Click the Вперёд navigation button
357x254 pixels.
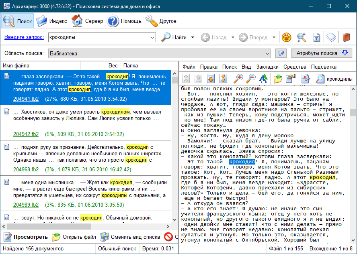click(253, 37)
